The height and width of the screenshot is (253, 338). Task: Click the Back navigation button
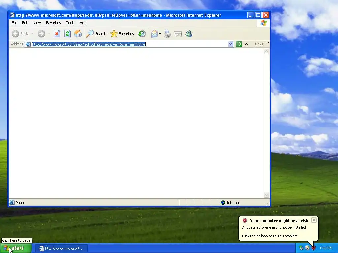point(20,34)
